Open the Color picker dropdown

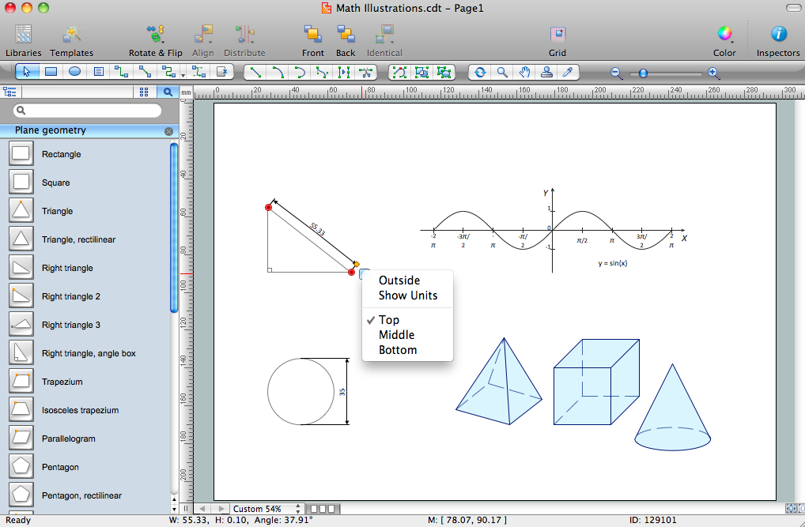(x=724, y=35)
